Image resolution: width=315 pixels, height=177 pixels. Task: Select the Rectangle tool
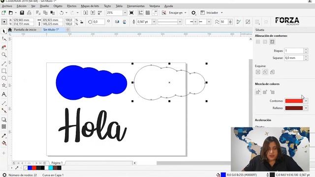(x=4, y=71)
